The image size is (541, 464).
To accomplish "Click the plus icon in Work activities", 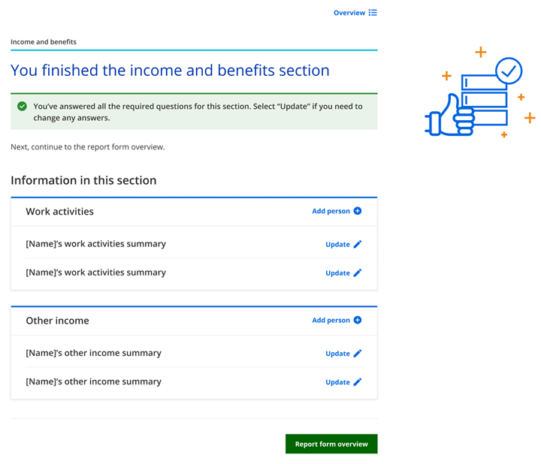I will [x=358, y=211].
